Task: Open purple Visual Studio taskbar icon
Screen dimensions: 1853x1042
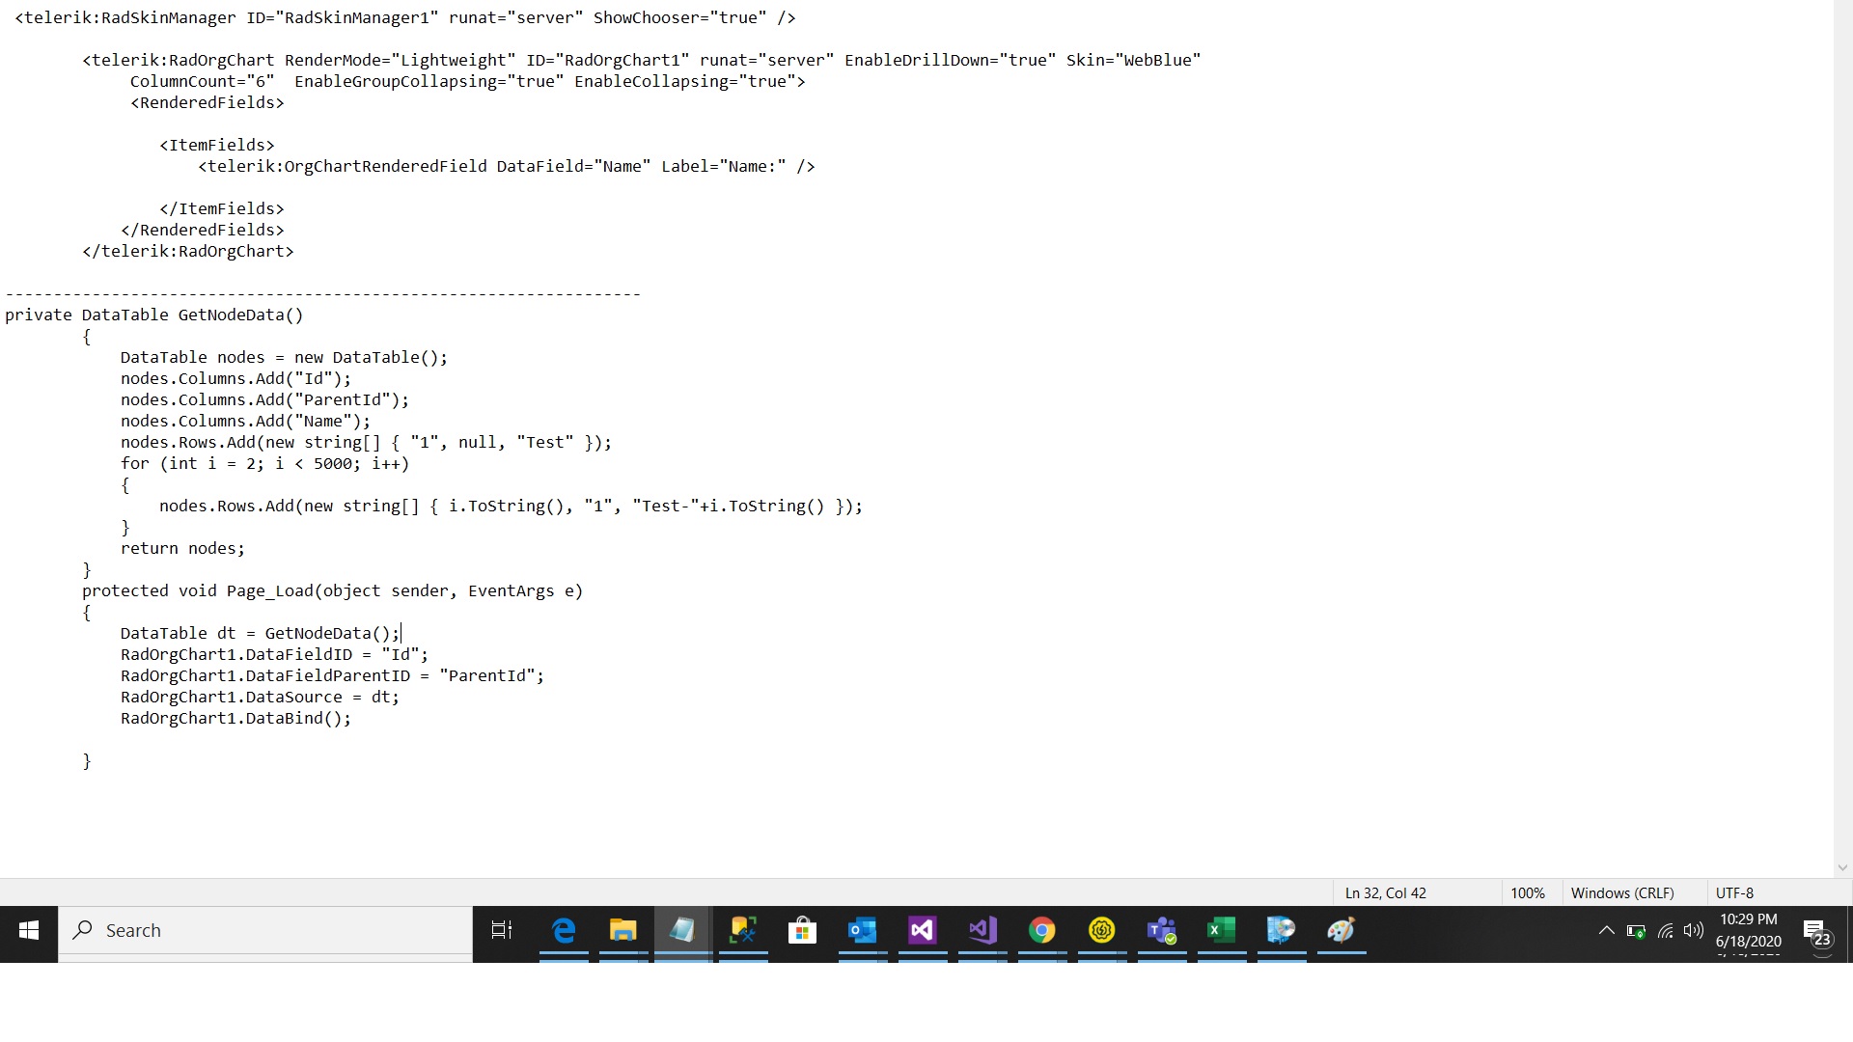Action: pyautogui.click(x=922, y=931)
